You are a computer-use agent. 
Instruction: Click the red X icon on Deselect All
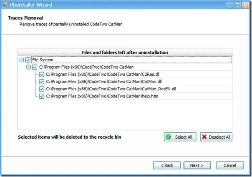click(204, 137)
